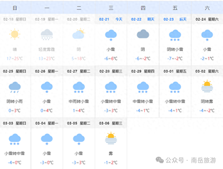Screen dimensions: 223x169
Task: Click the snow icon for 02-29
Action: tap(143, 87)
